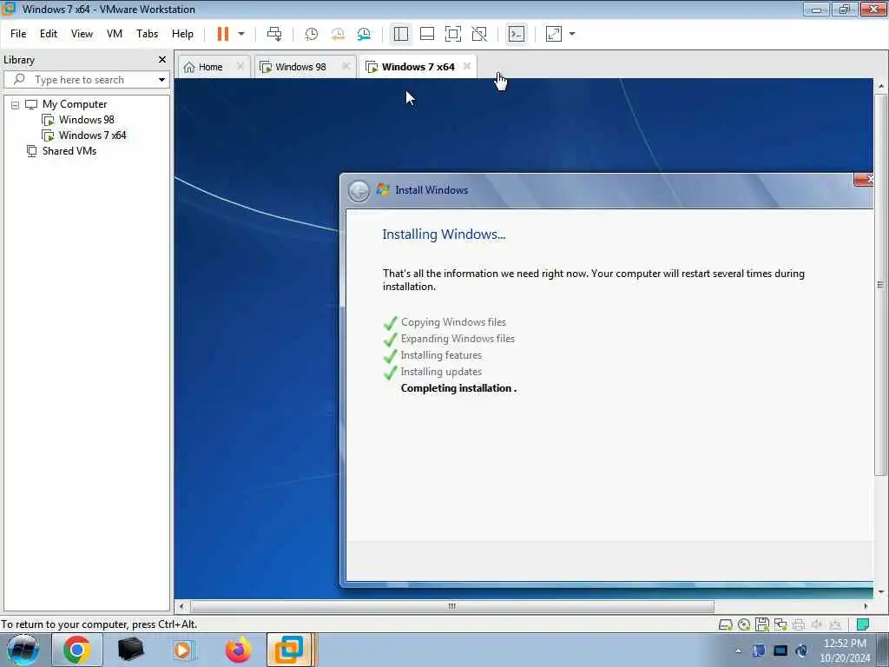Select Shared VMs in the library

pyautogui.click(x=69, y=151)
